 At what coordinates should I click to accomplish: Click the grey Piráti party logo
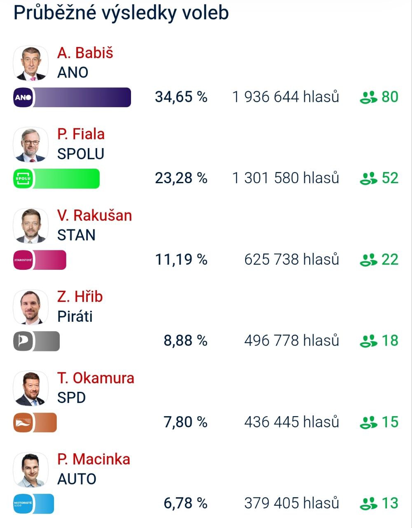click(23, 341)
